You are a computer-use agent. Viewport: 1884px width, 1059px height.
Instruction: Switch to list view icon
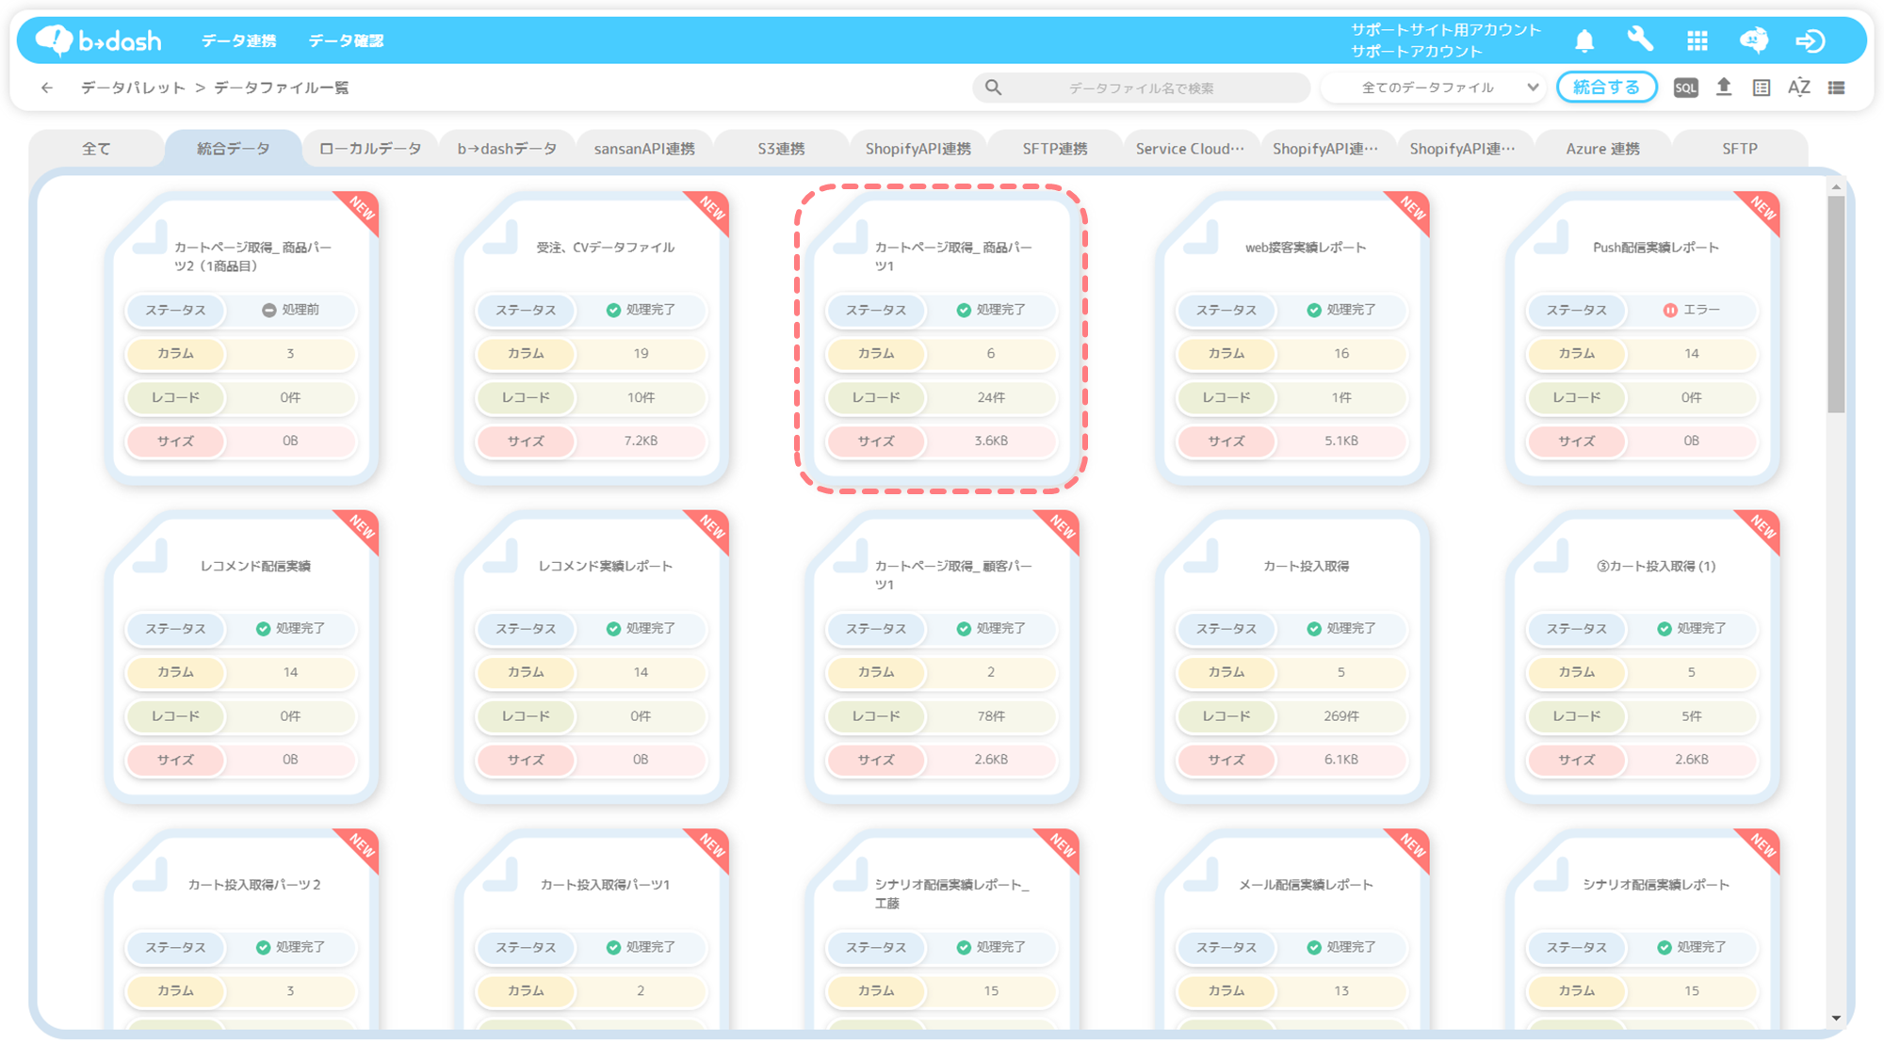pyautogui.click(x=1837, y=88)
